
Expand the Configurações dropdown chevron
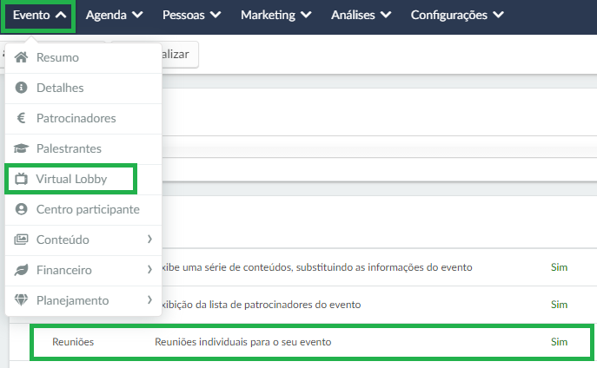pyautogui.click(x=498, y=16)
